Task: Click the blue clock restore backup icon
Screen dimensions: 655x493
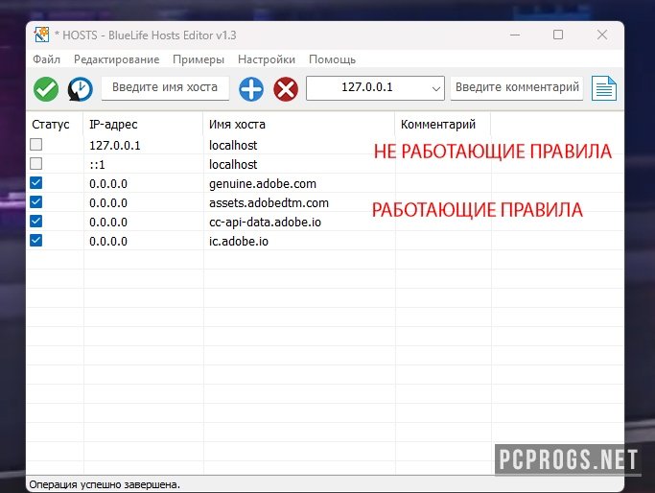Action: pyautogui.click(x=81, y=89)
